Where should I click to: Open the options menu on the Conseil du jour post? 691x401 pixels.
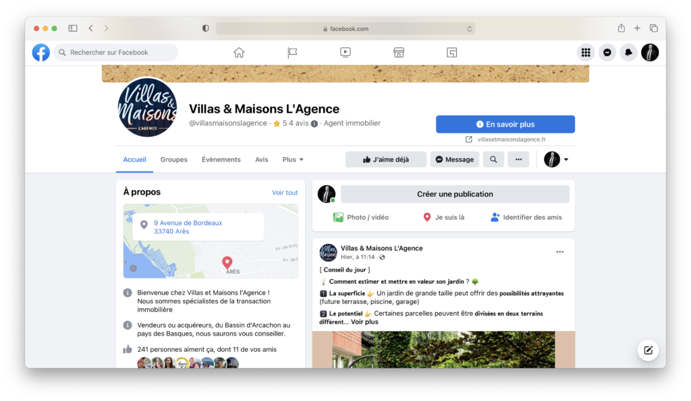click(559, 252)
